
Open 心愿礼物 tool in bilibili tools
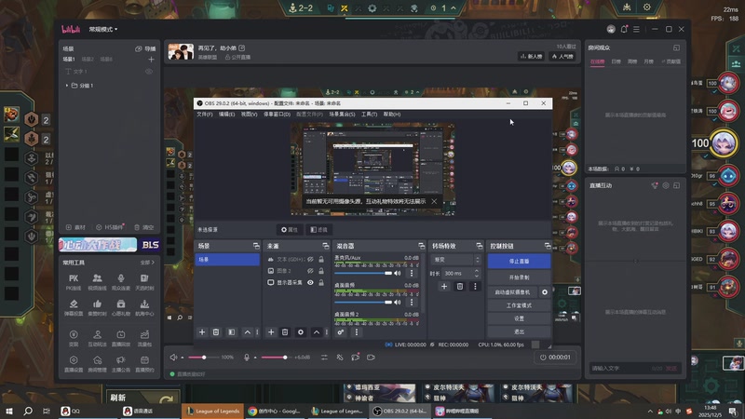coord(121,307)
